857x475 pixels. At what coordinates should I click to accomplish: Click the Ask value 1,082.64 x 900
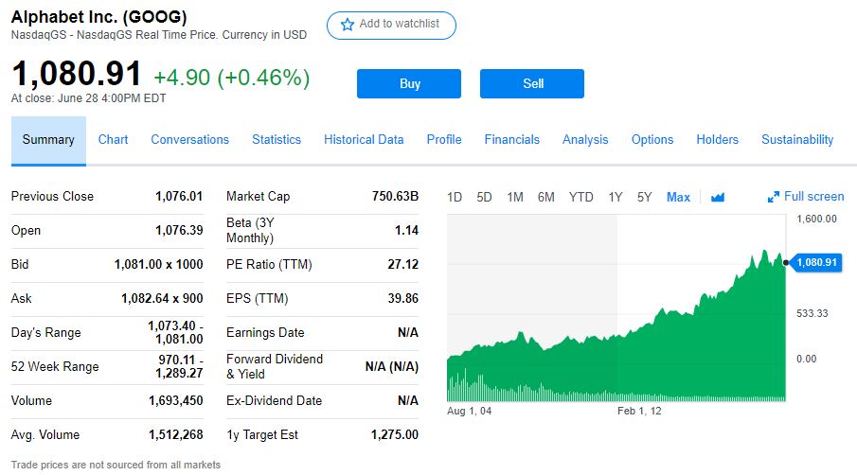[162, 299]
